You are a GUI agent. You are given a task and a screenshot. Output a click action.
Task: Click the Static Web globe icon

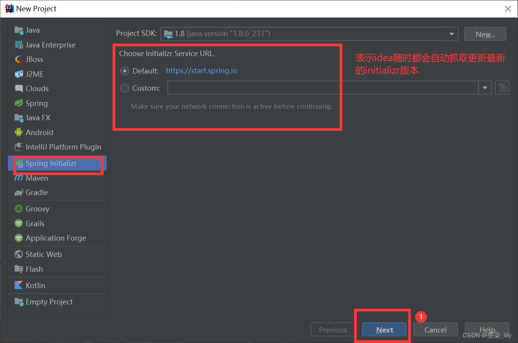tap(19, 255)
